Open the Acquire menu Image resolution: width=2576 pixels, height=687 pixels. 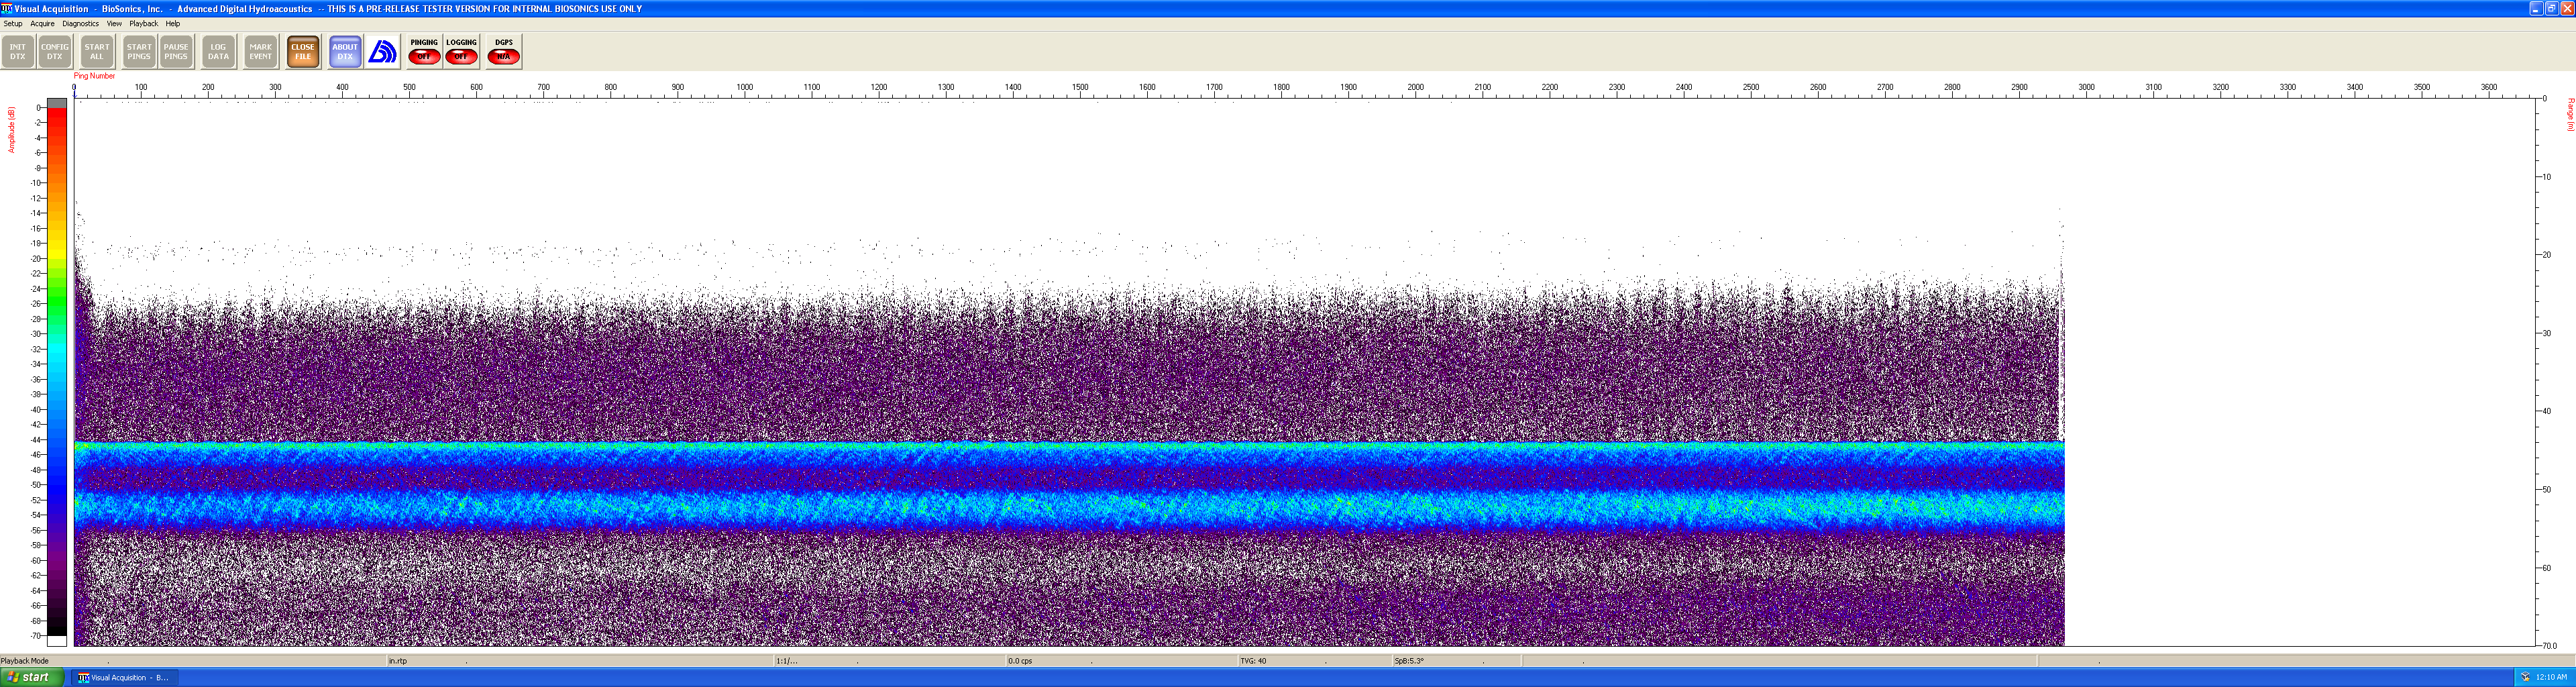42,23
